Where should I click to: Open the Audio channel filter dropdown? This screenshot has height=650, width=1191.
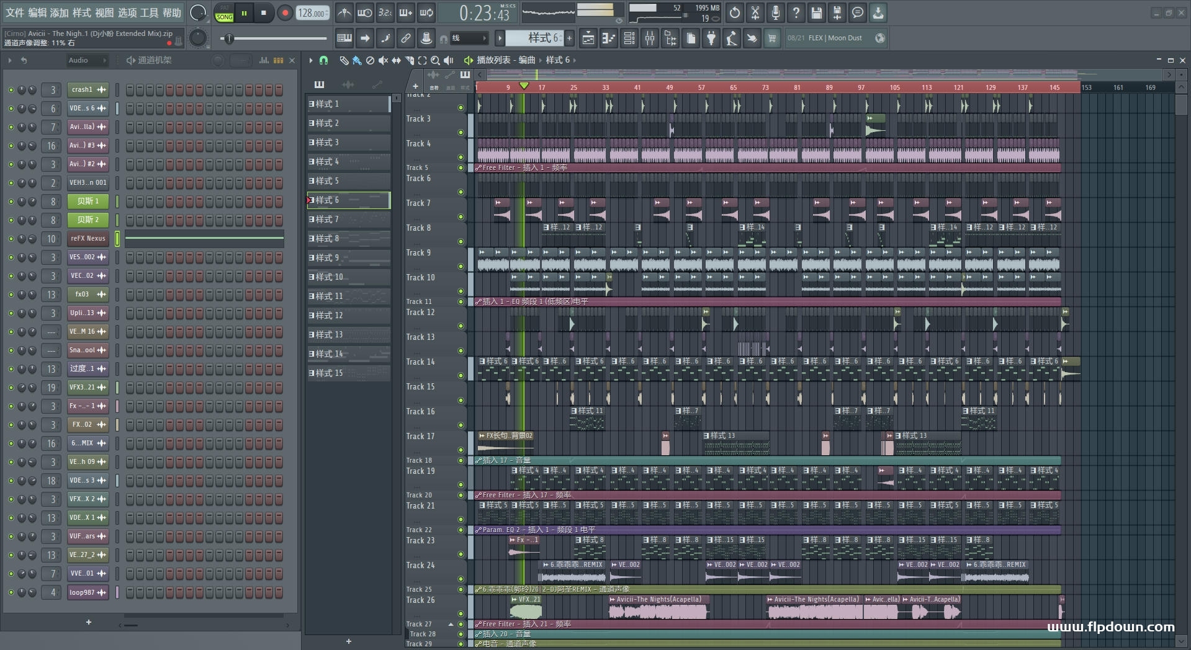click(87, 60)
